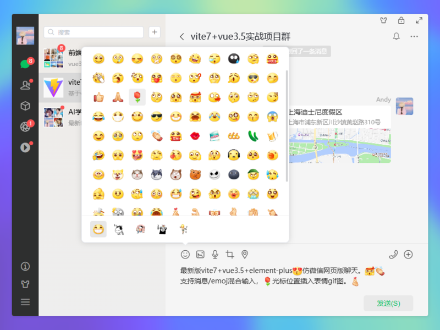Toggle the notification bell in chat header
440x330 pixels.
point(396,36)
